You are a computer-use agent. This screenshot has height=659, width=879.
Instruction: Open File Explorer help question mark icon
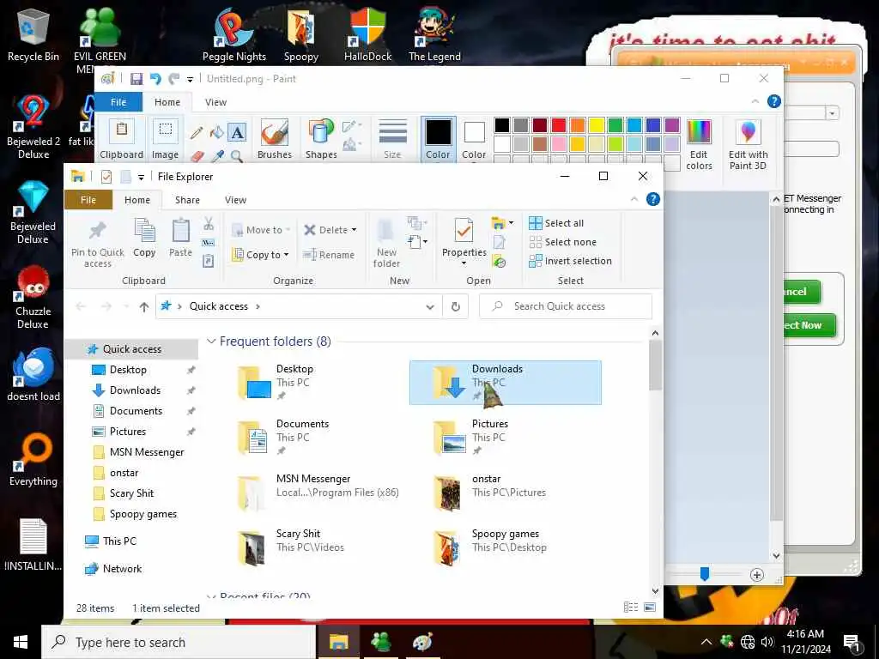point(653,199)
